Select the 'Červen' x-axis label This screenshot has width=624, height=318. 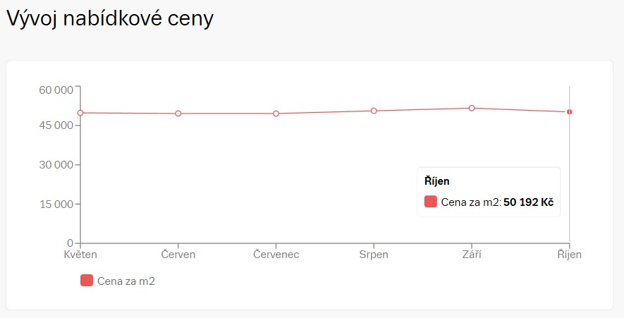(x=178, y=255)
